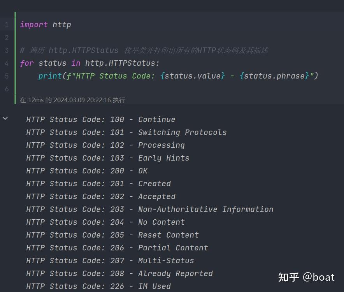Select the 226 IM Used output line

pyautogui.click(x=95, y=286)
